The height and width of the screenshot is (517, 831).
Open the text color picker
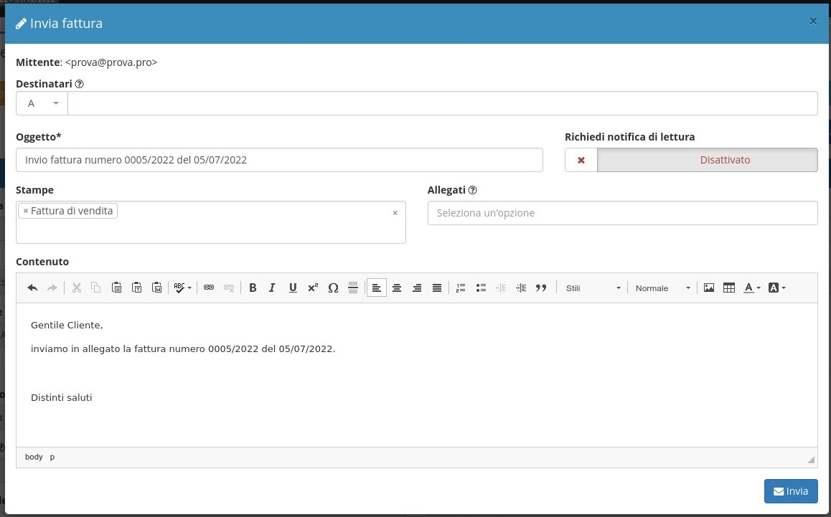[751, 288]
